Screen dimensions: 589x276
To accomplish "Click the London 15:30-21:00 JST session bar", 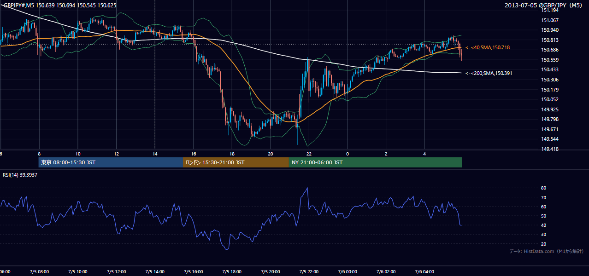I will pos(236,162).
